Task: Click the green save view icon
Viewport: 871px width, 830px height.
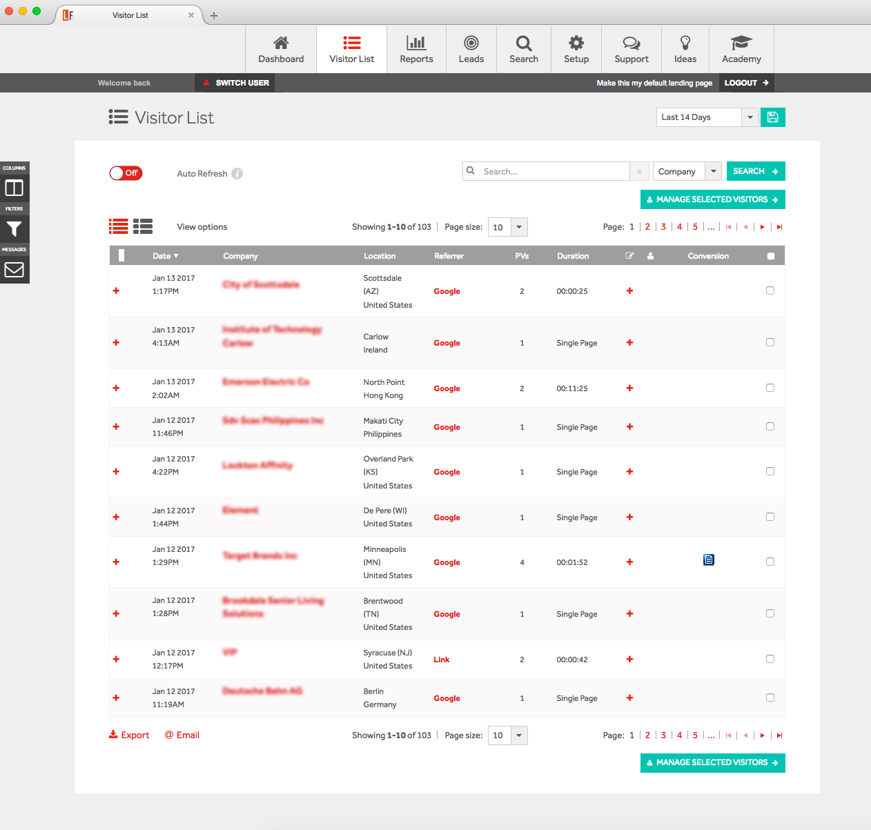Action: pyautogui.click(x=772, y=117)
